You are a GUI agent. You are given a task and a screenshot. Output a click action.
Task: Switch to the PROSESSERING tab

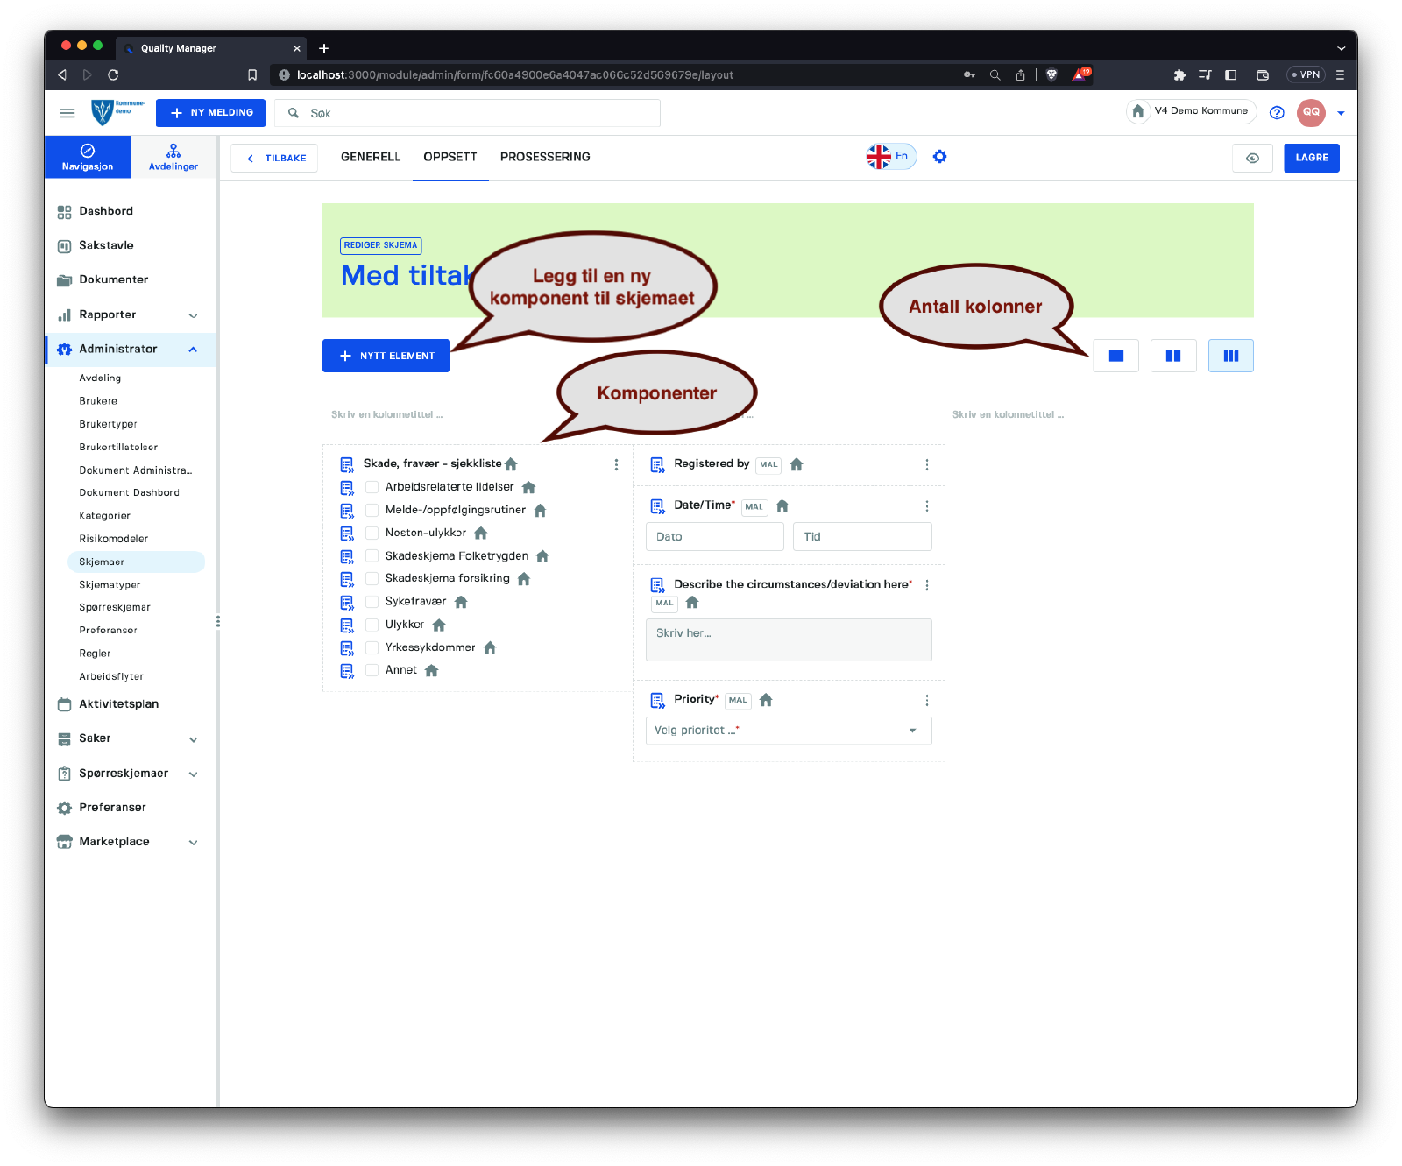click(x=545, y=157)
